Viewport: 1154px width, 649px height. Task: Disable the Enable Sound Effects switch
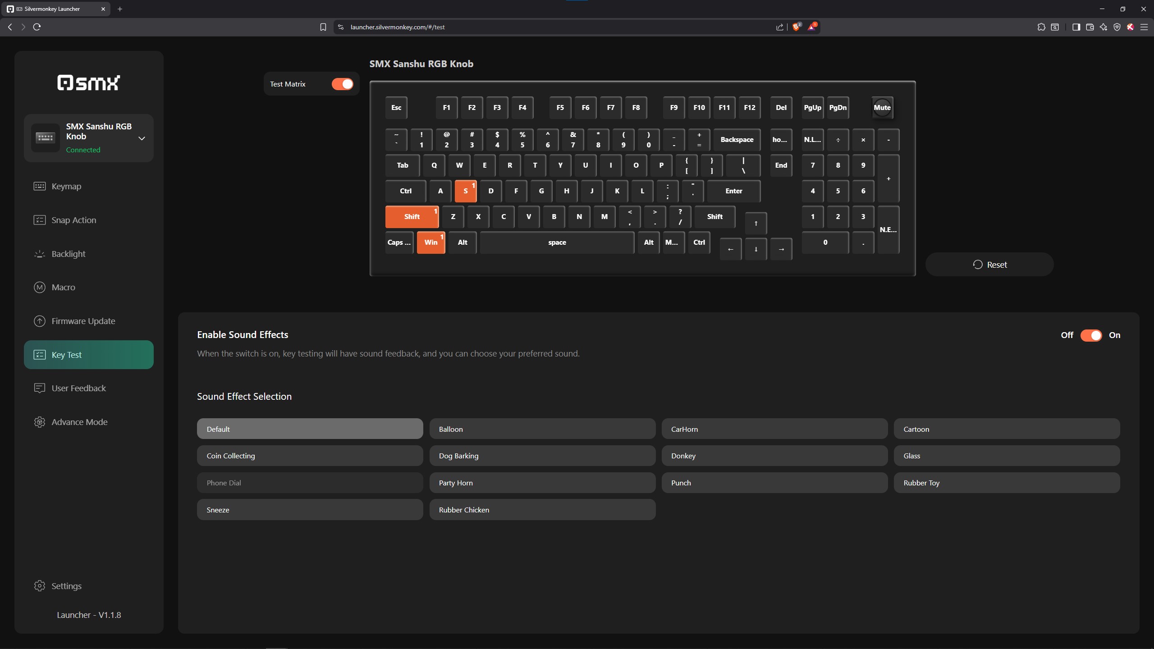(x=1091, y=335)
